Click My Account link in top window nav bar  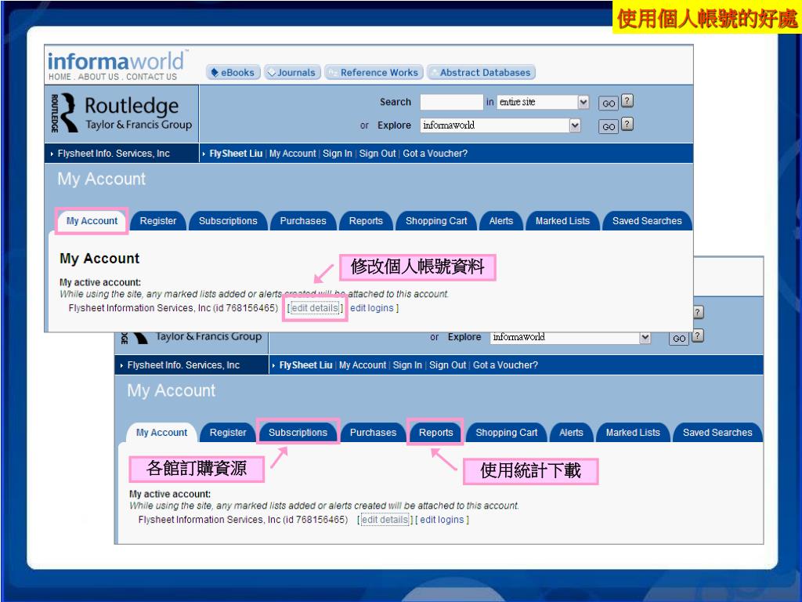[293, 154]
